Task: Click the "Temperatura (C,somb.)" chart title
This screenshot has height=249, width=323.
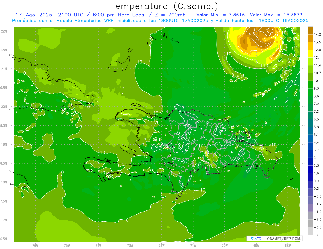Action: pos(164,6)
